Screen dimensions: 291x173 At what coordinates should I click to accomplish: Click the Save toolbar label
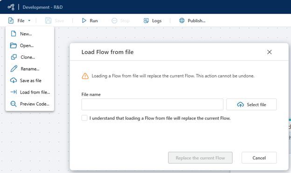(x=59, y=21)
